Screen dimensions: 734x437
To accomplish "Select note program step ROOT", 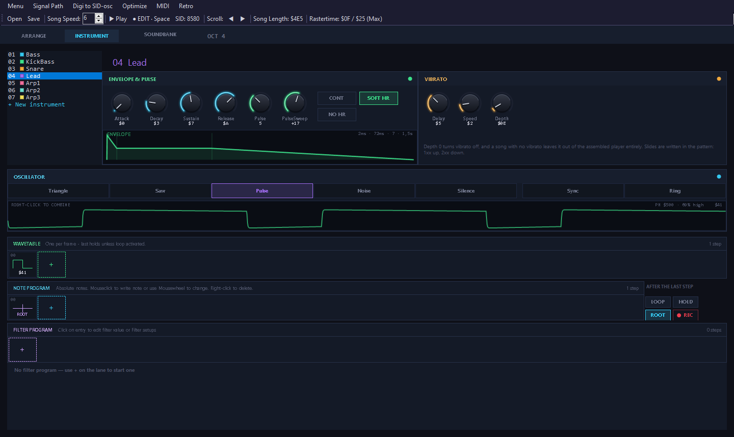I will click(22, 308).
